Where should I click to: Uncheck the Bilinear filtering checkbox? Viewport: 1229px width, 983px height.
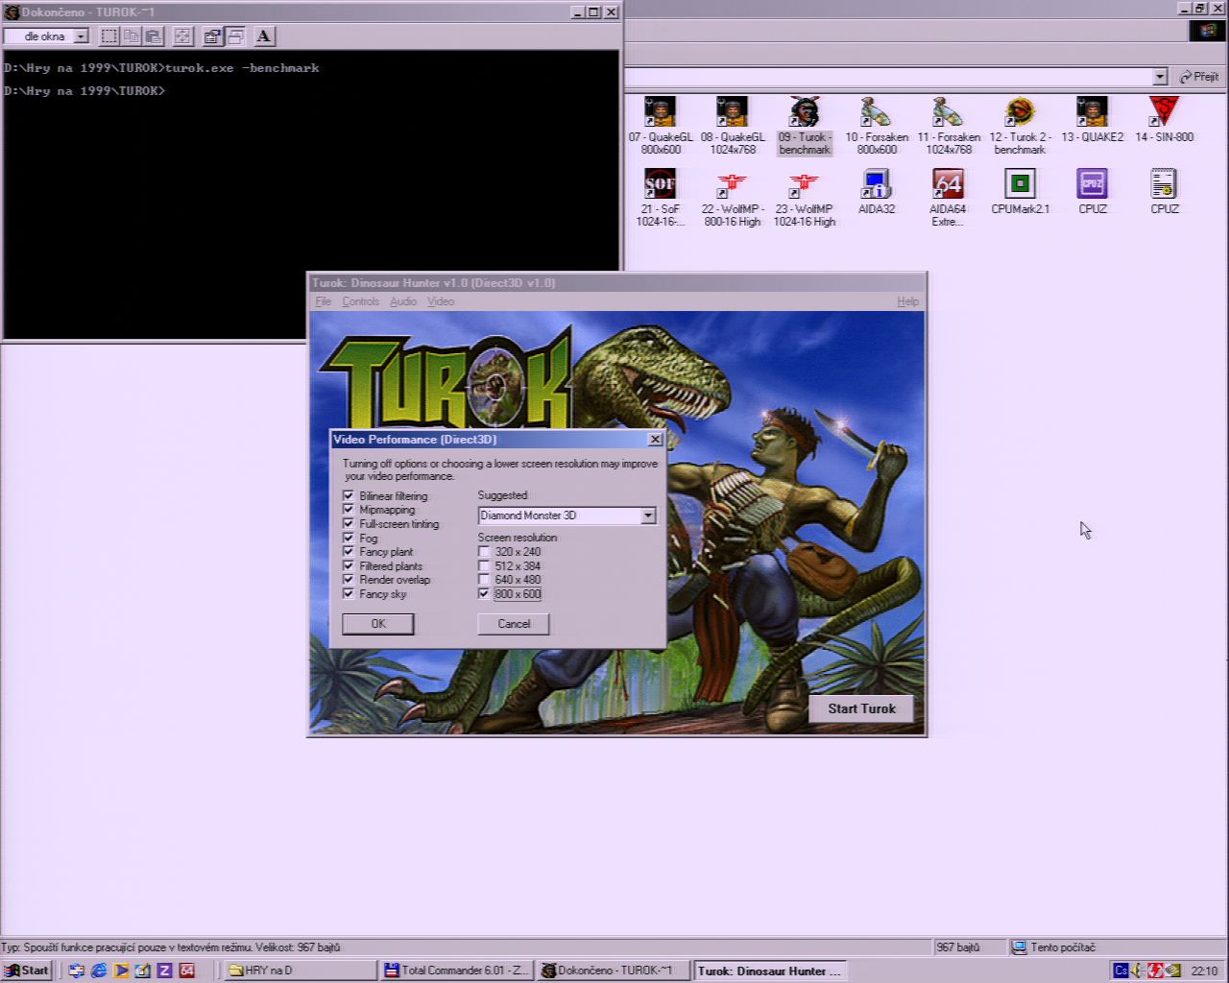(349, 495)
